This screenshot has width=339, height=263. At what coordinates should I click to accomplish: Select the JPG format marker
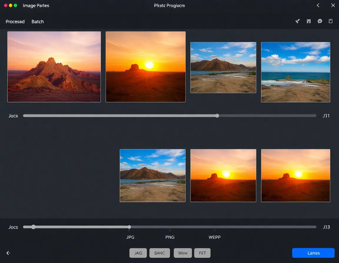pos(130,237)
